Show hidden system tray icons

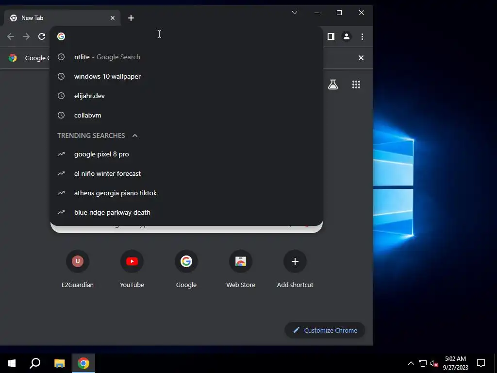tap(411, 363)
